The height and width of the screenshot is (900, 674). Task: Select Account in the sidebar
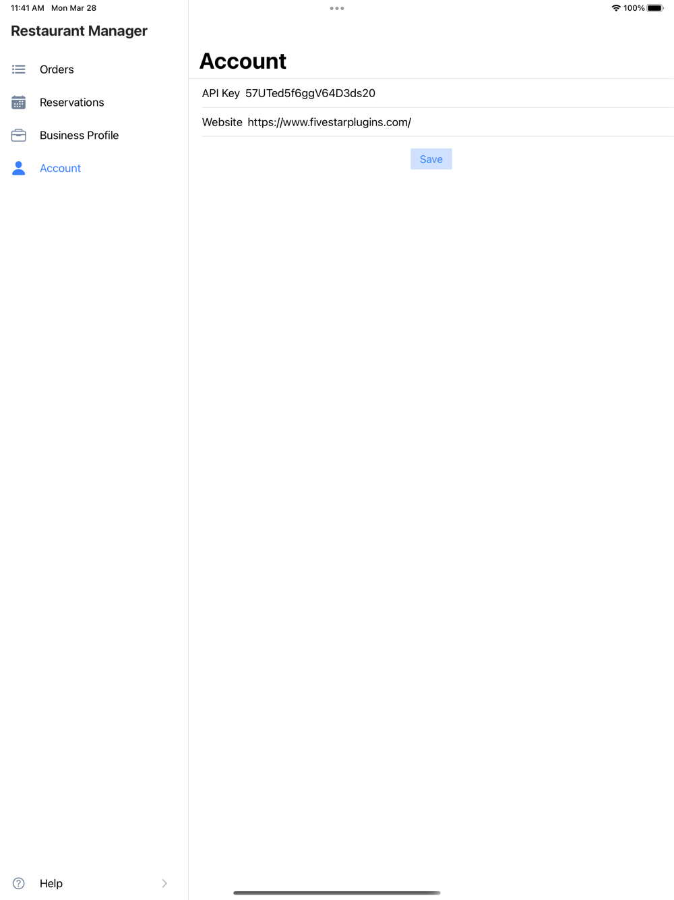click(x=94, y=169)
